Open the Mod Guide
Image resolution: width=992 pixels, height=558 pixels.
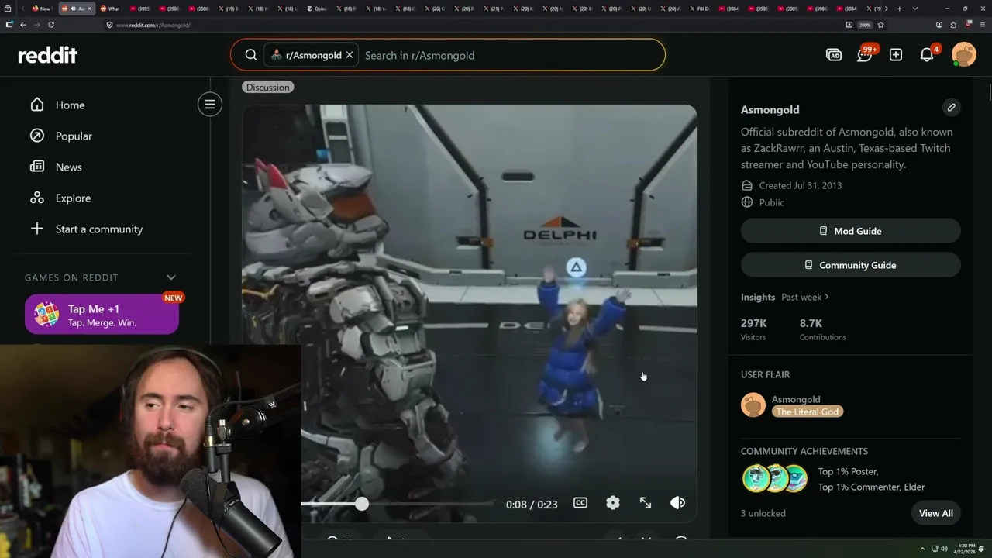click(851, 231)
